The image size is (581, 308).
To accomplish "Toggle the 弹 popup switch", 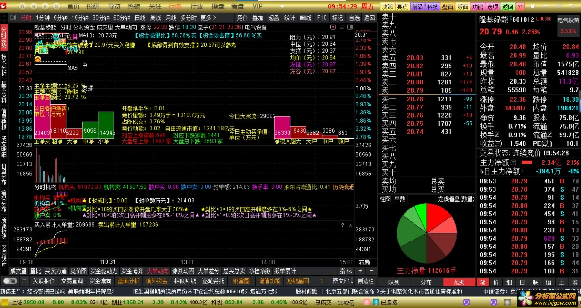I will (x=10, y=281).
